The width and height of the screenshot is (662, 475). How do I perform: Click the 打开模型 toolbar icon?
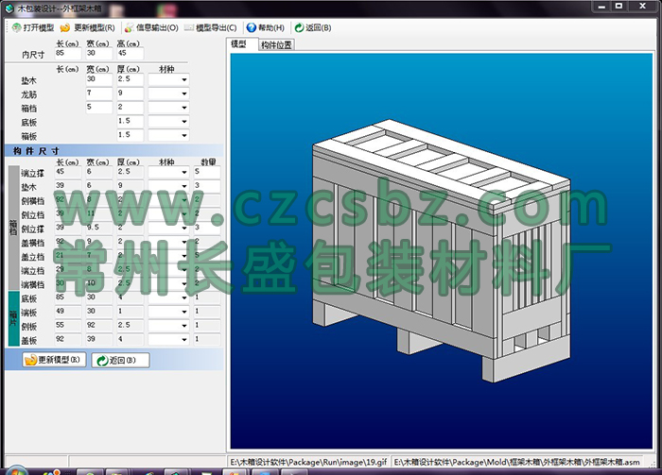pos(16,27)
